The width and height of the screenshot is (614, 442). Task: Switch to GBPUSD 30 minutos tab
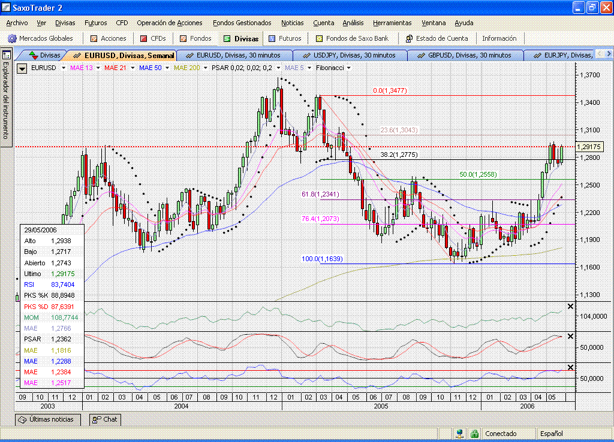tap(466, 56)
